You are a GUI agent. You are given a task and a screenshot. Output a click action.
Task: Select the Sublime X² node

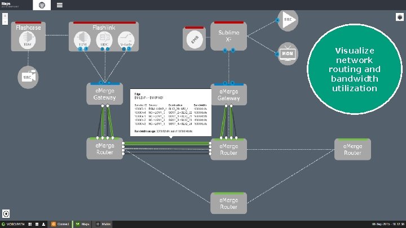click(x=228, y=36)
